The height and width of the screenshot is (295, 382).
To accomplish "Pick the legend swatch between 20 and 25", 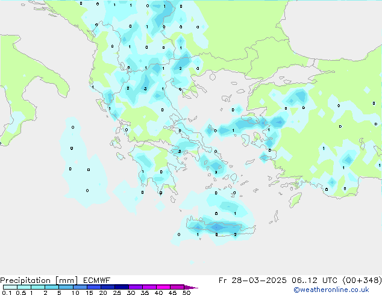I will (108, 288).
